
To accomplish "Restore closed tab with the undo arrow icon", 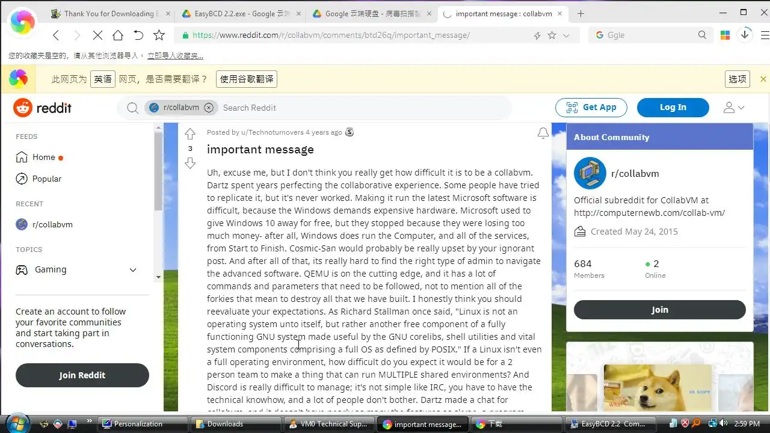I will [138, 35].
